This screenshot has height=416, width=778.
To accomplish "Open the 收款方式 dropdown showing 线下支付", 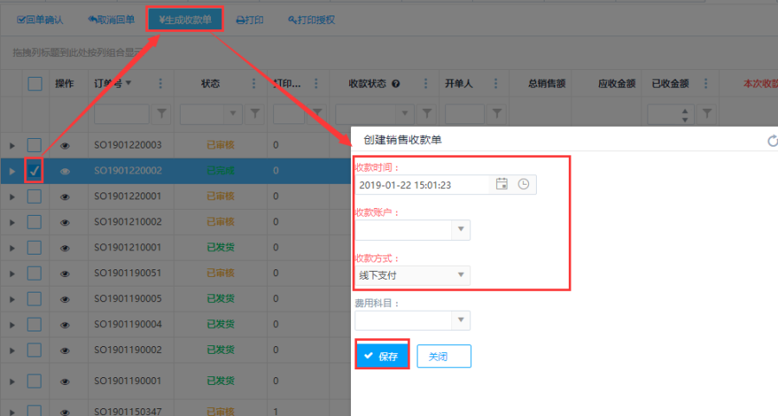I will point(461,275).
